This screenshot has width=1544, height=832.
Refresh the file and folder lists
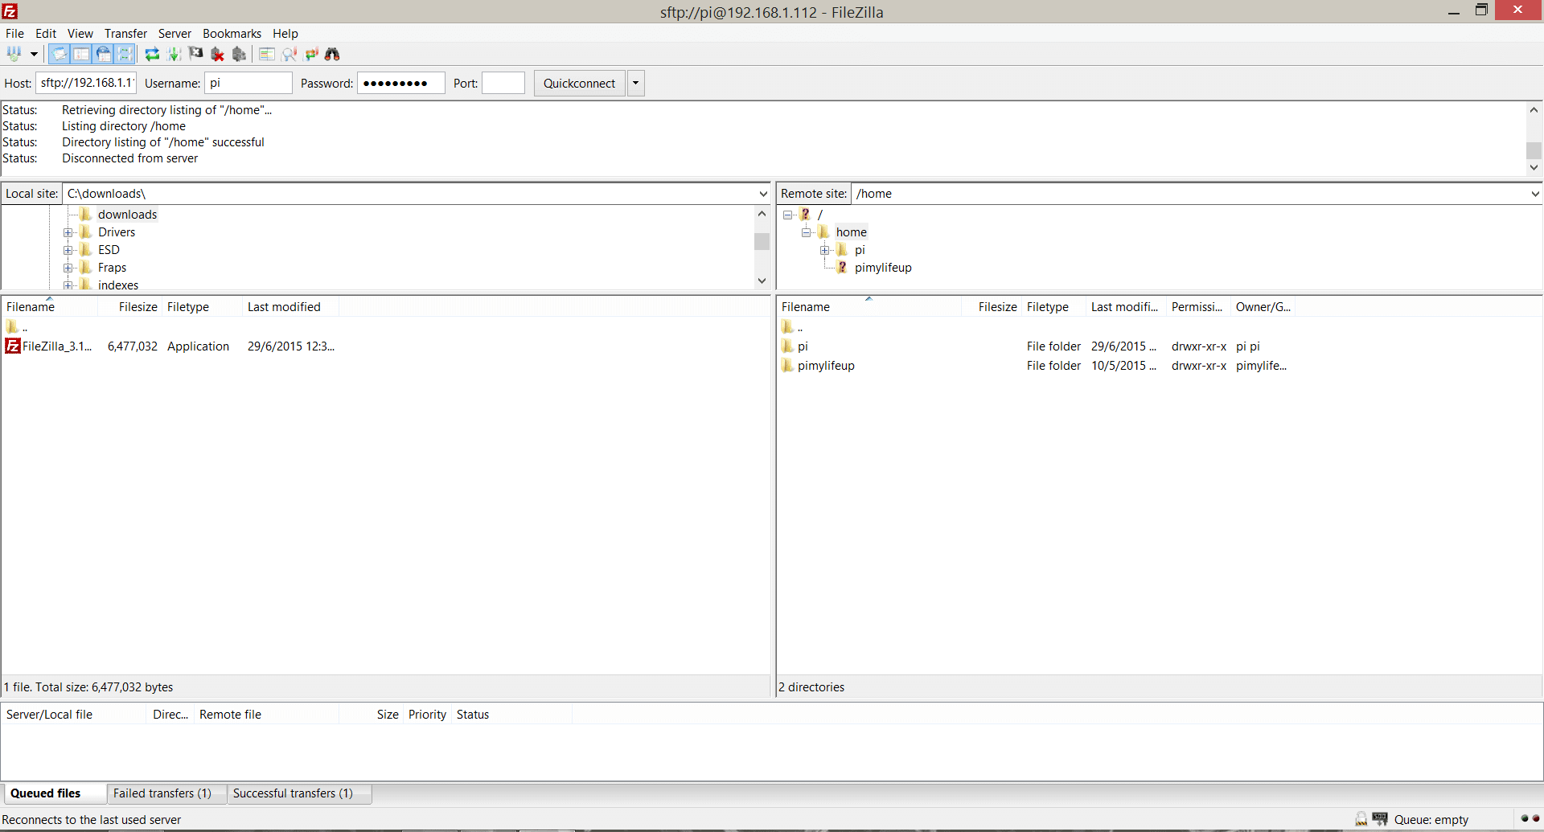point(152,54)
